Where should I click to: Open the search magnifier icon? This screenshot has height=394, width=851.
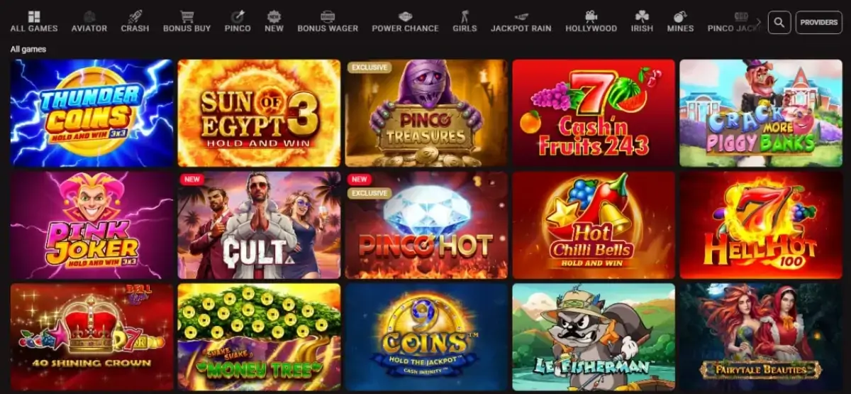point(779,23)
